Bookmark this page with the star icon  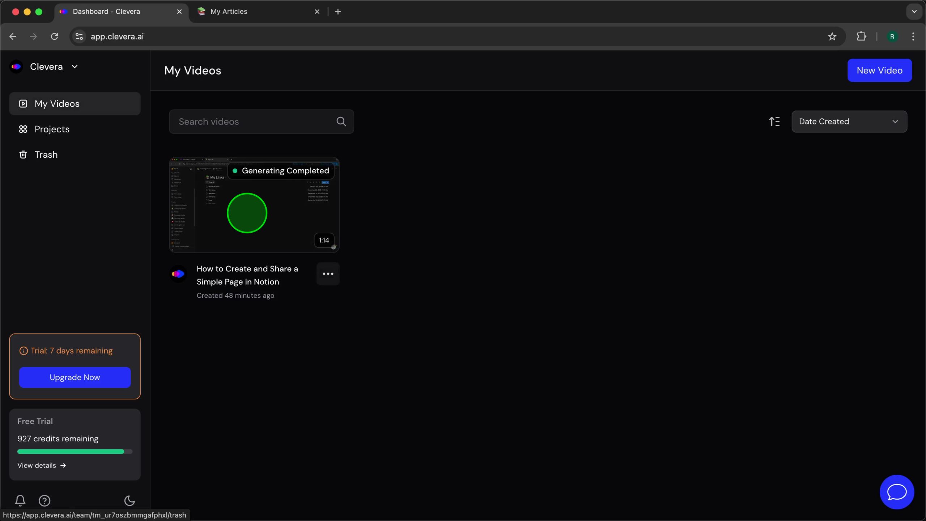pyautogui.click(x=832, y=37)
